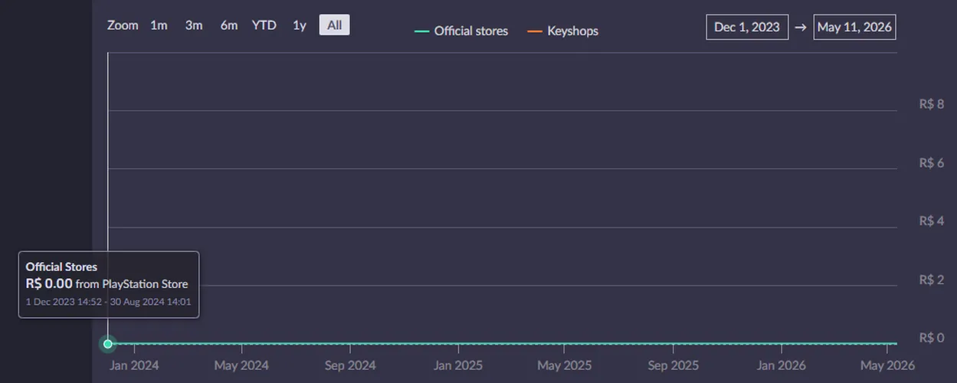Click the R$ 8 y-axis label
The height and width of the screenshot is (383, 957).
click(932, 104)
